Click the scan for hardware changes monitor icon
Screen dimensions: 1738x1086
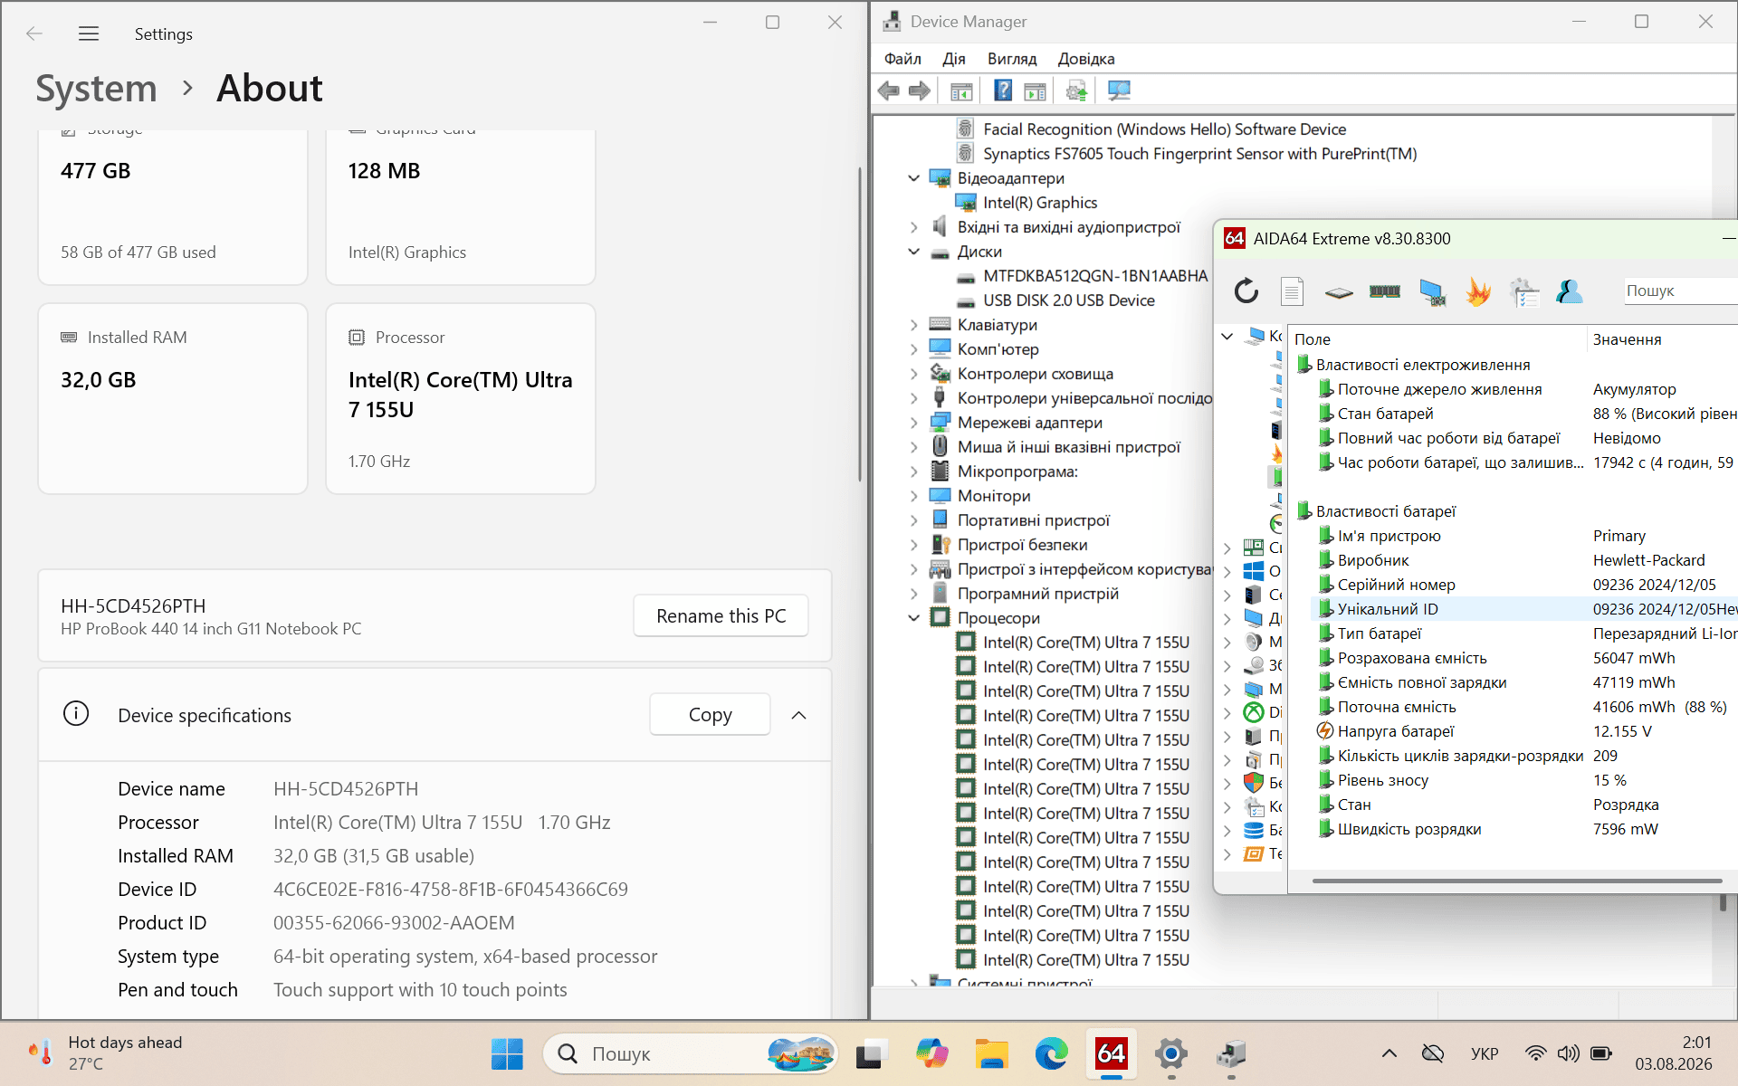(x=1119, y=90)
